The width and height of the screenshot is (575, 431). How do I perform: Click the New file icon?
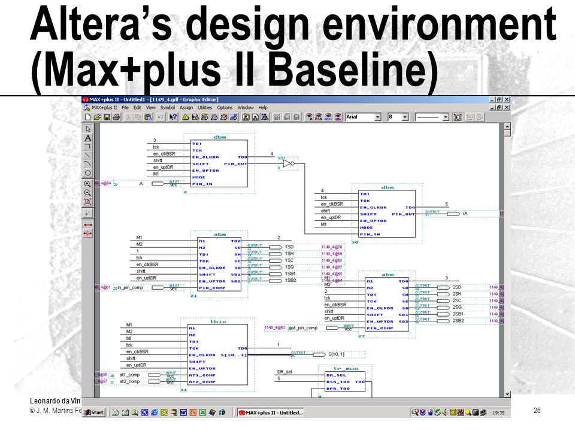click(87, 117)
